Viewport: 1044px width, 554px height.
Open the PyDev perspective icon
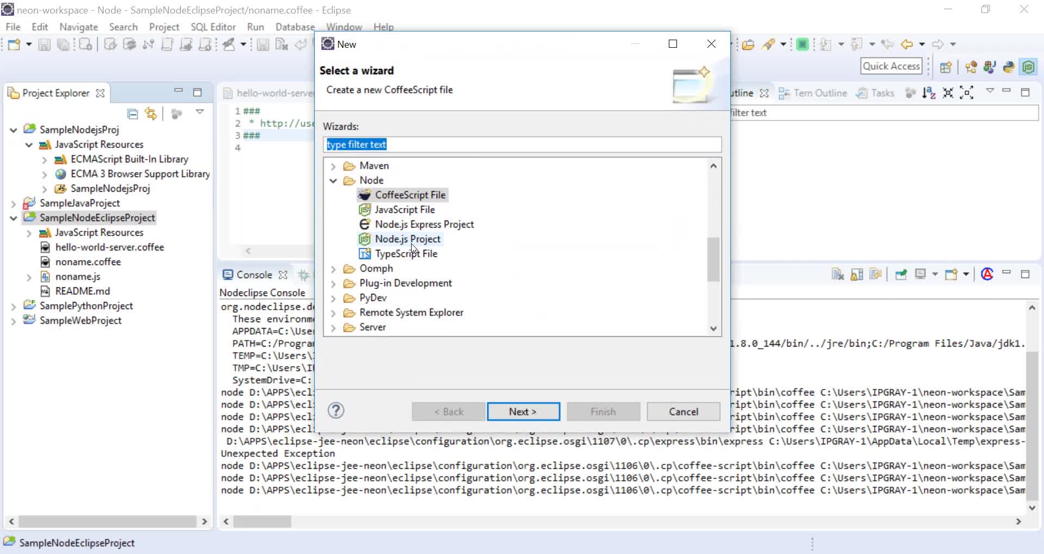[1009, 67]
